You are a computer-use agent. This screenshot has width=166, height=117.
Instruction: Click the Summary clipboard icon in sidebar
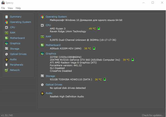(x=6, y=17)
